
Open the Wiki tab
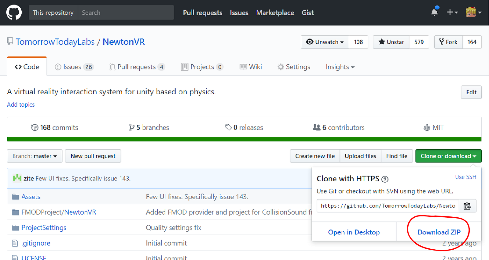point(251,67)
